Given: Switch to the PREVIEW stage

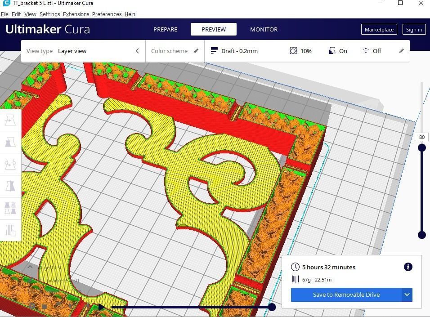Looking at the screenshot, I should point(214,29).
